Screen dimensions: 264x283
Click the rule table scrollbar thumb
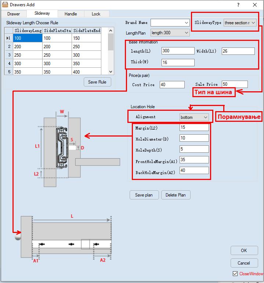tap(111, 42)
